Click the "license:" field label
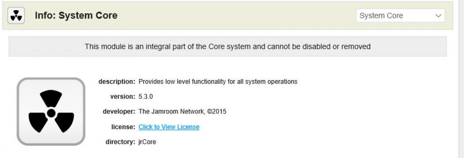 pyautogui.click(x=123, y=127)
